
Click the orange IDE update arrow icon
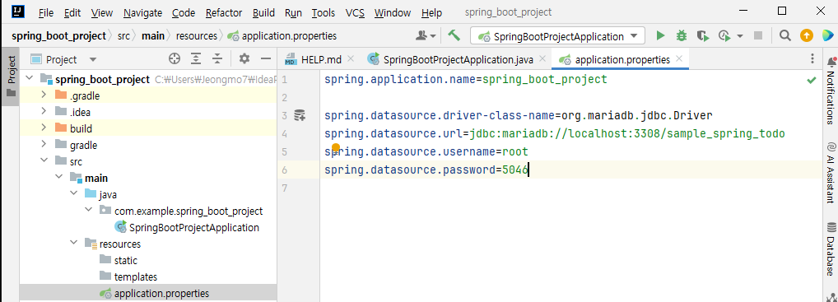tap(806, 36)
